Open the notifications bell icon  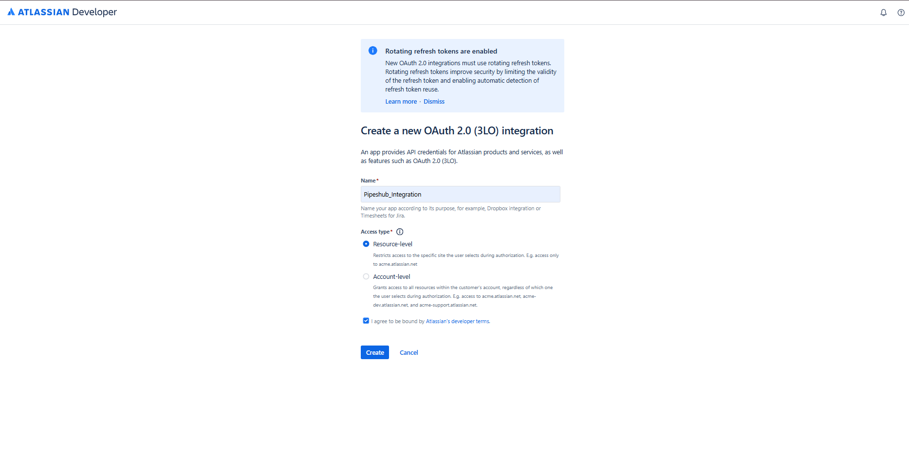point(883,13)
